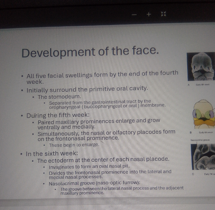Screen dimensions: 215x210
Task: Click text 'Separated from the gastrointestinal tract by the'
Action: (100, 102)
